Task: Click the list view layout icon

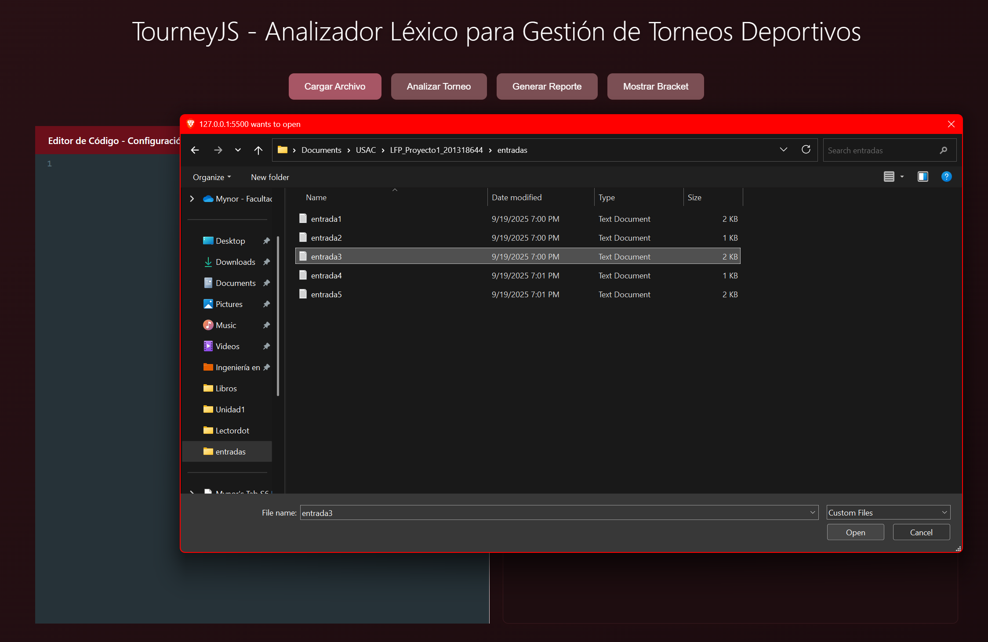Action: click(x=889, y=177)
